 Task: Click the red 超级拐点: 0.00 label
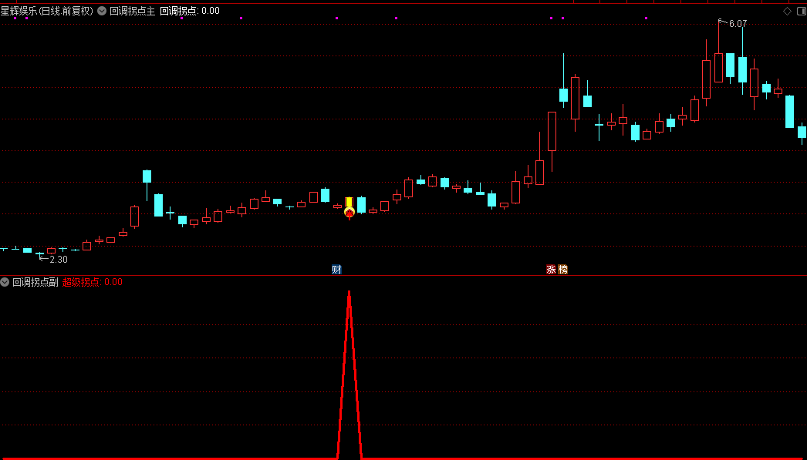pyautogui.click(x=93, y=282)
